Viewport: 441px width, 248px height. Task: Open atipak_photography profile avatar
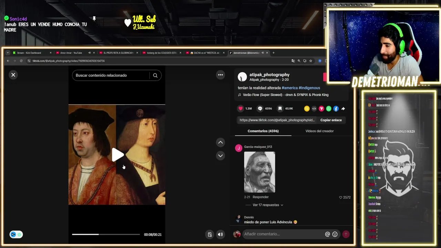pos(242,76)
